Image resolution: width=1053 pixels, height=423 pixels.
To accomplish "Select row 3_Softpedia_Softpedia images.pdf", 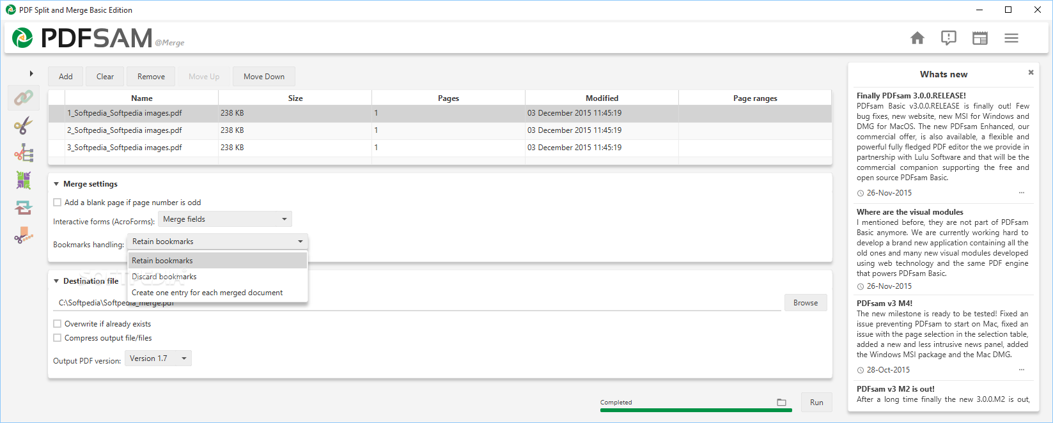I will 440,148.
